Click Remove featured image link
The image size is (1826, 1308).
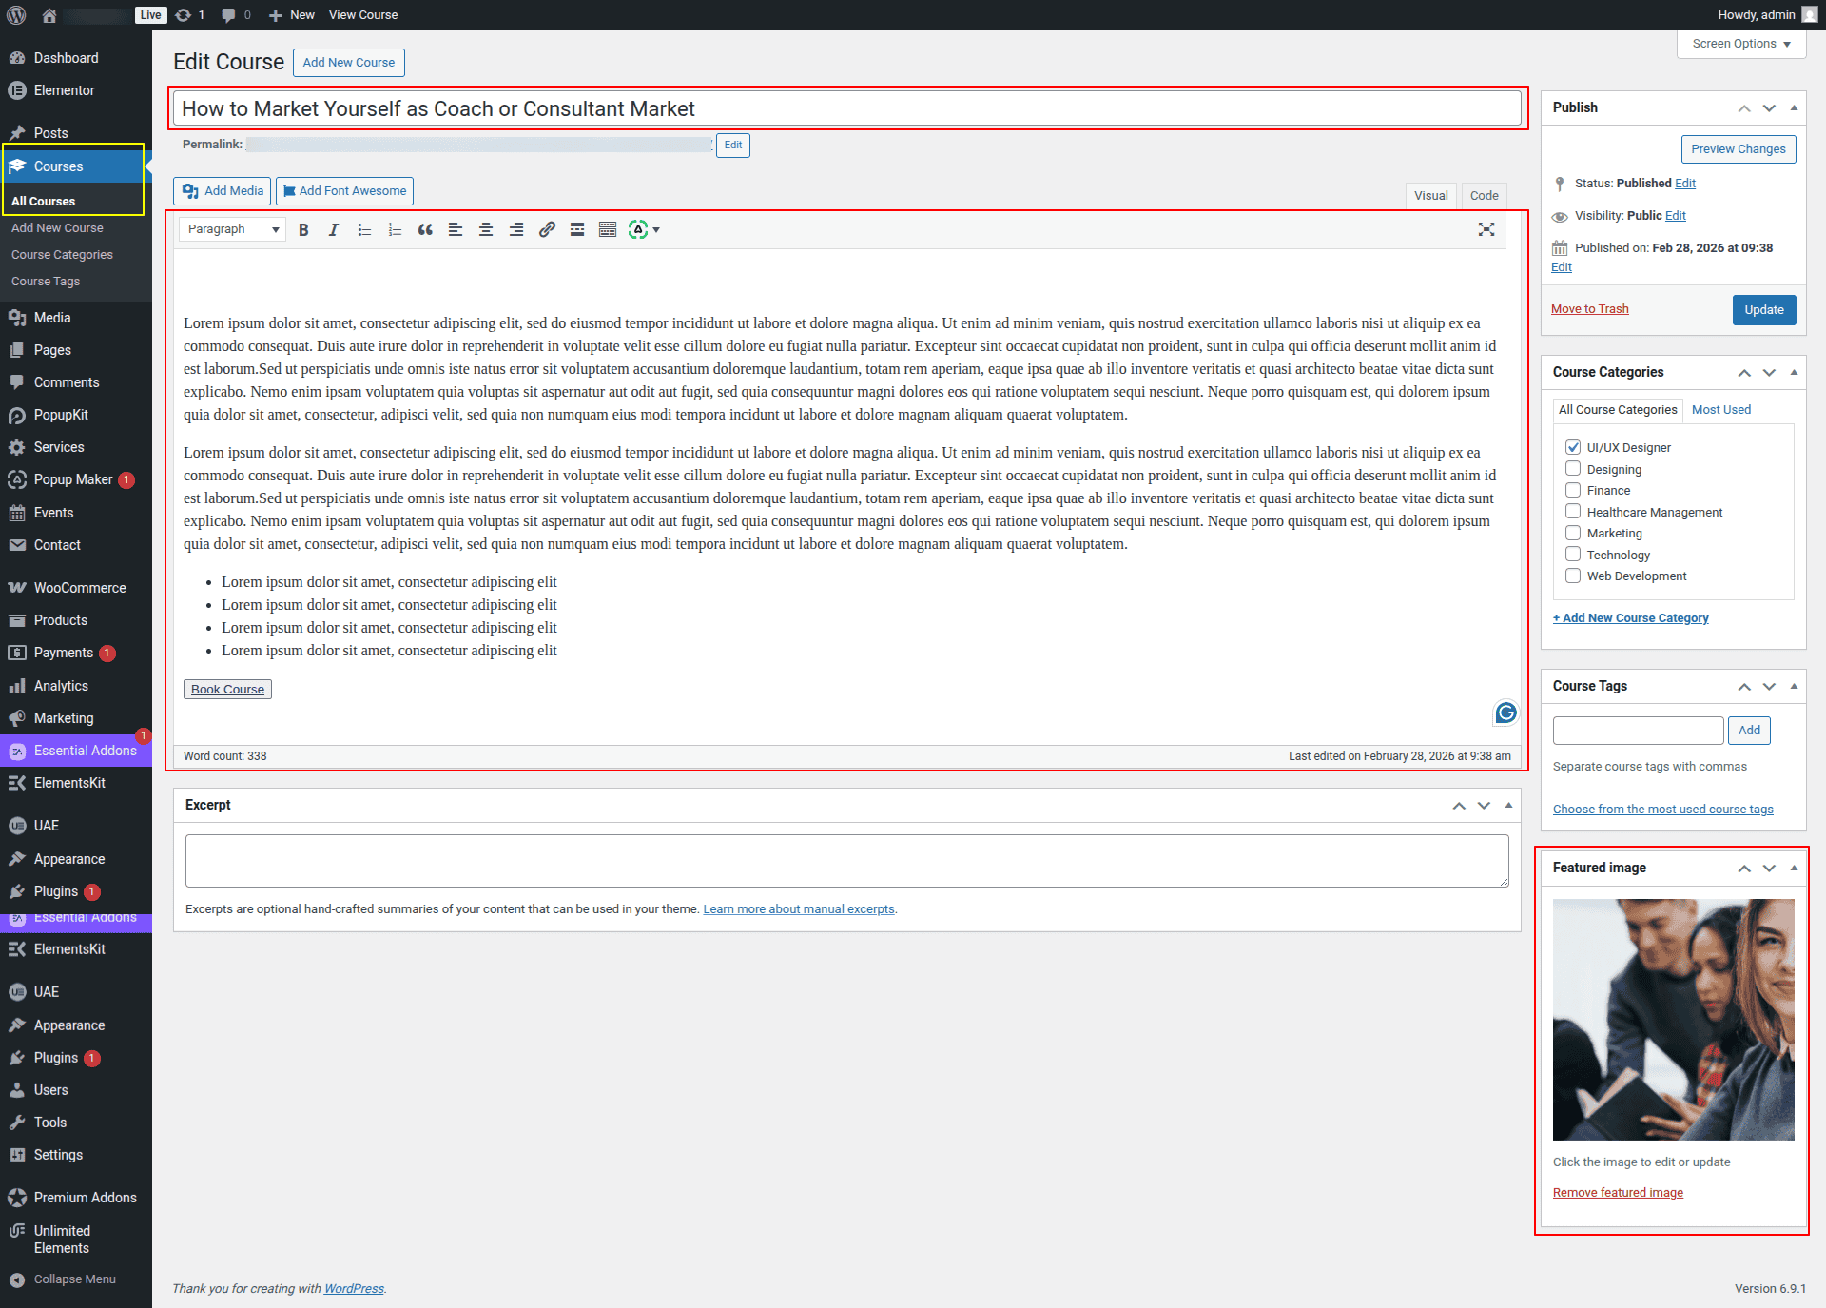[1618, 1192]
